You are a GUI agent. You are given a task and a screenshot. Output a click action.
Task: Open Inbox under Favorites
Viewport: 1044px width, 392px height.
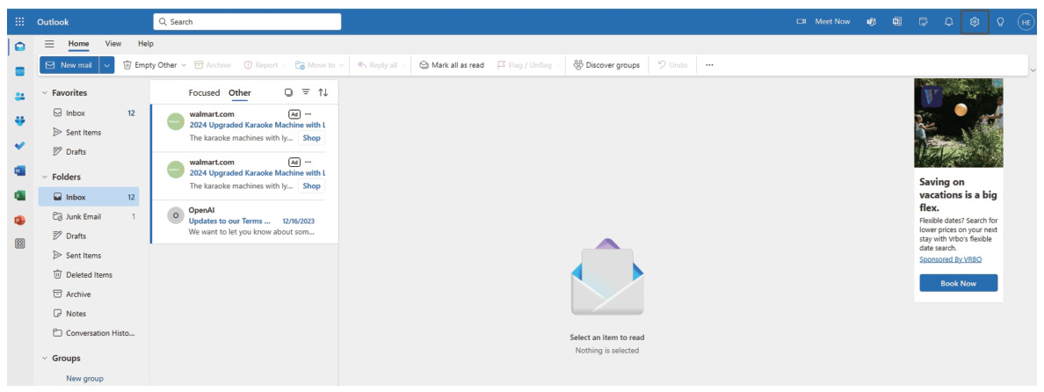click(89, 113)
